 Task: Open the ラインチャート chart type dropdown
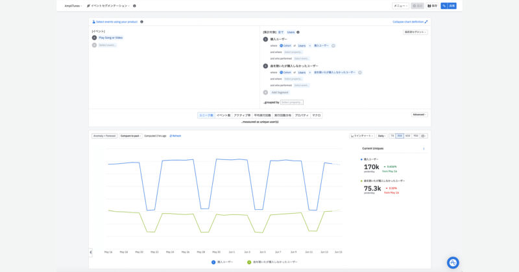(x=362, y=136)
